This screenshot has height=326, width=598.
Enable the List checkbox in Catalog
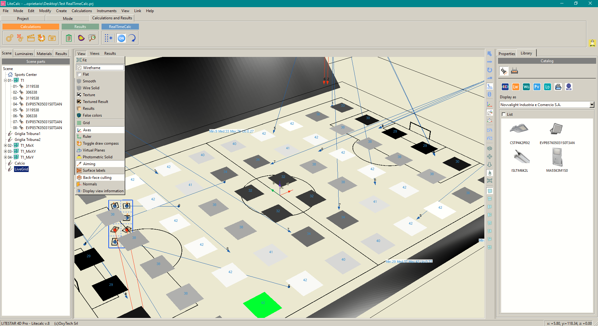coord(504,114)
